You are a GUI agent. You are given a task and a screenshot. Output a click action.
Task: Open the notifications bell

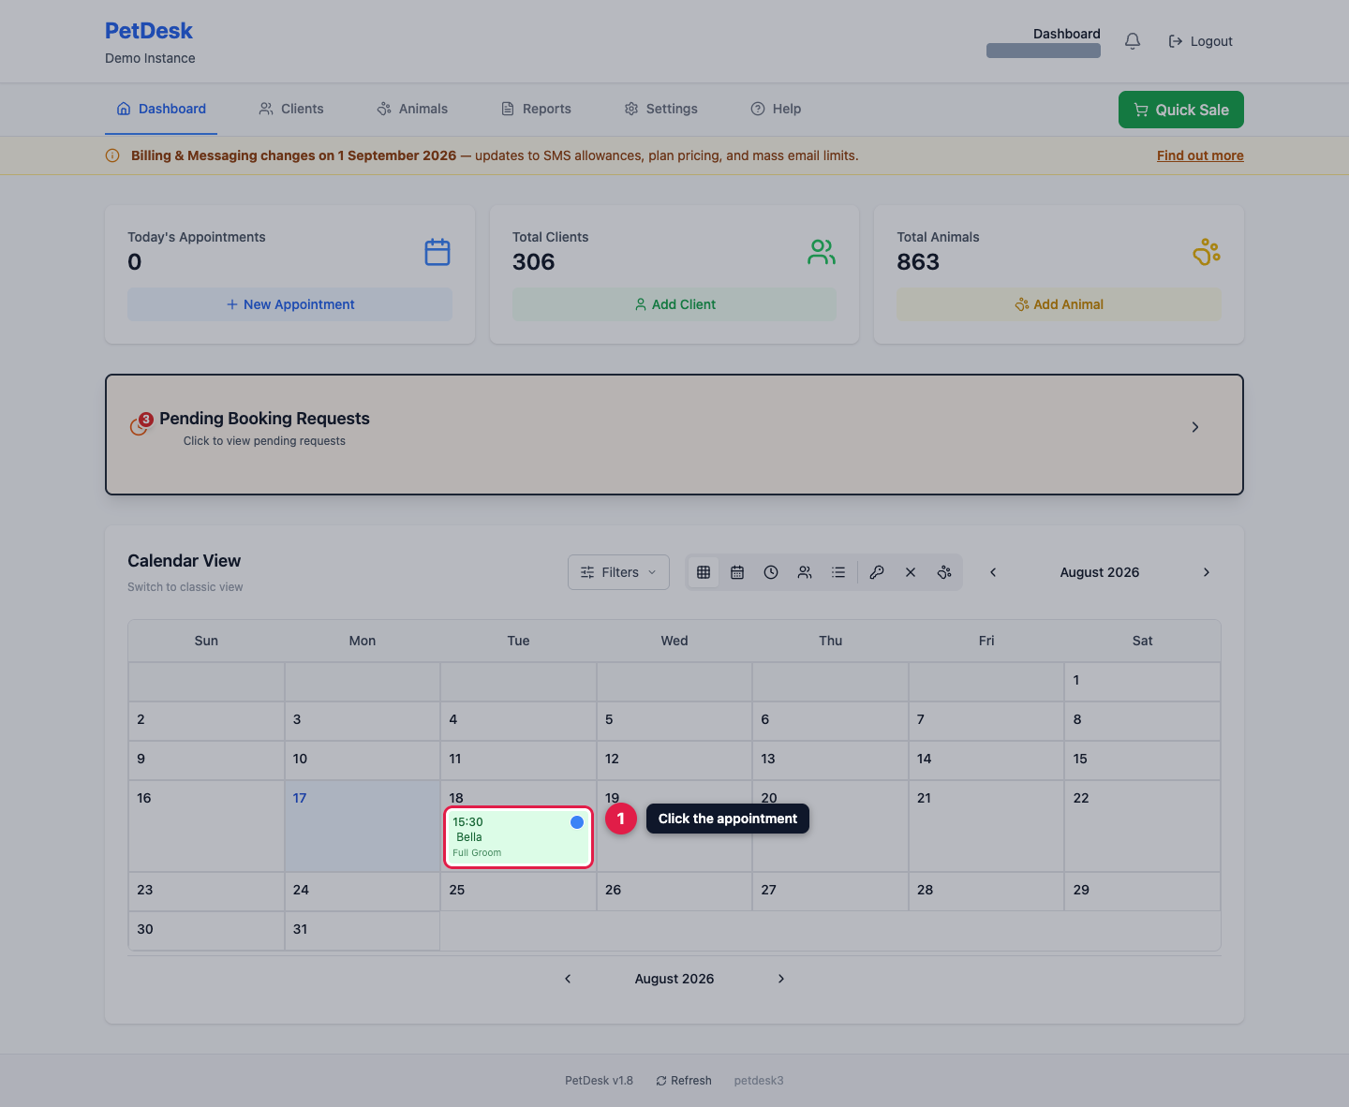coord(1133,41)
